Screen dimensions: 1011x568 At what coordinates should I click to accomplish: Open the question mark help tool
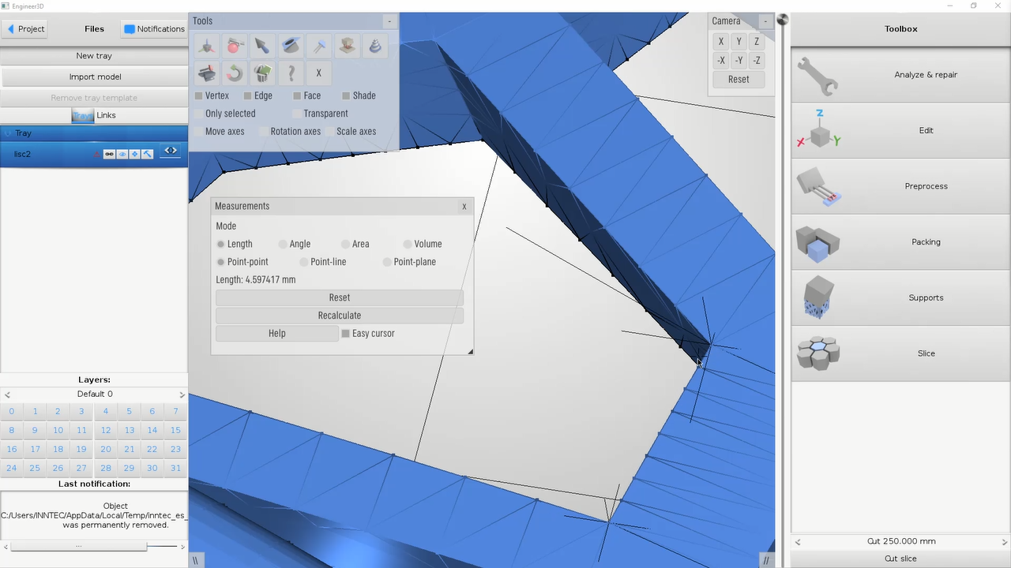(291, 73)
